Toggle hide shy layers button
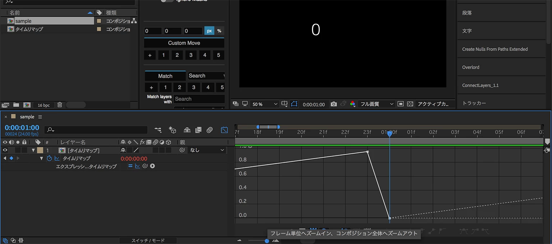Viewport: 552px width, 244px height. tap(187, 130)
